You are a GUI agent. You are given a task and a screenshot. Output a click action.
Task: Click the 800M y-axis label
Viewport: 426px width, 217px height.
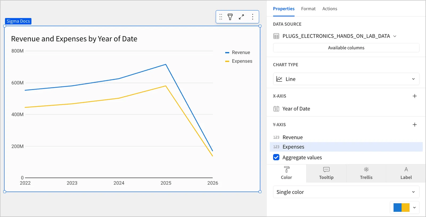(x=17, y=51)
